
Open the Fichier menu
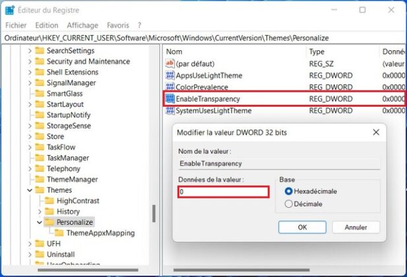coord(16,25)
